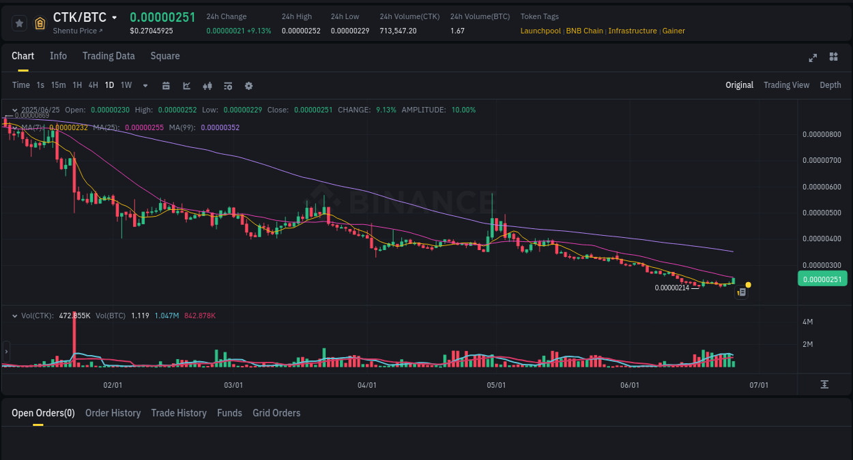Open the date range calendar picker
The image size is (853, 460).
coord(166,85)
